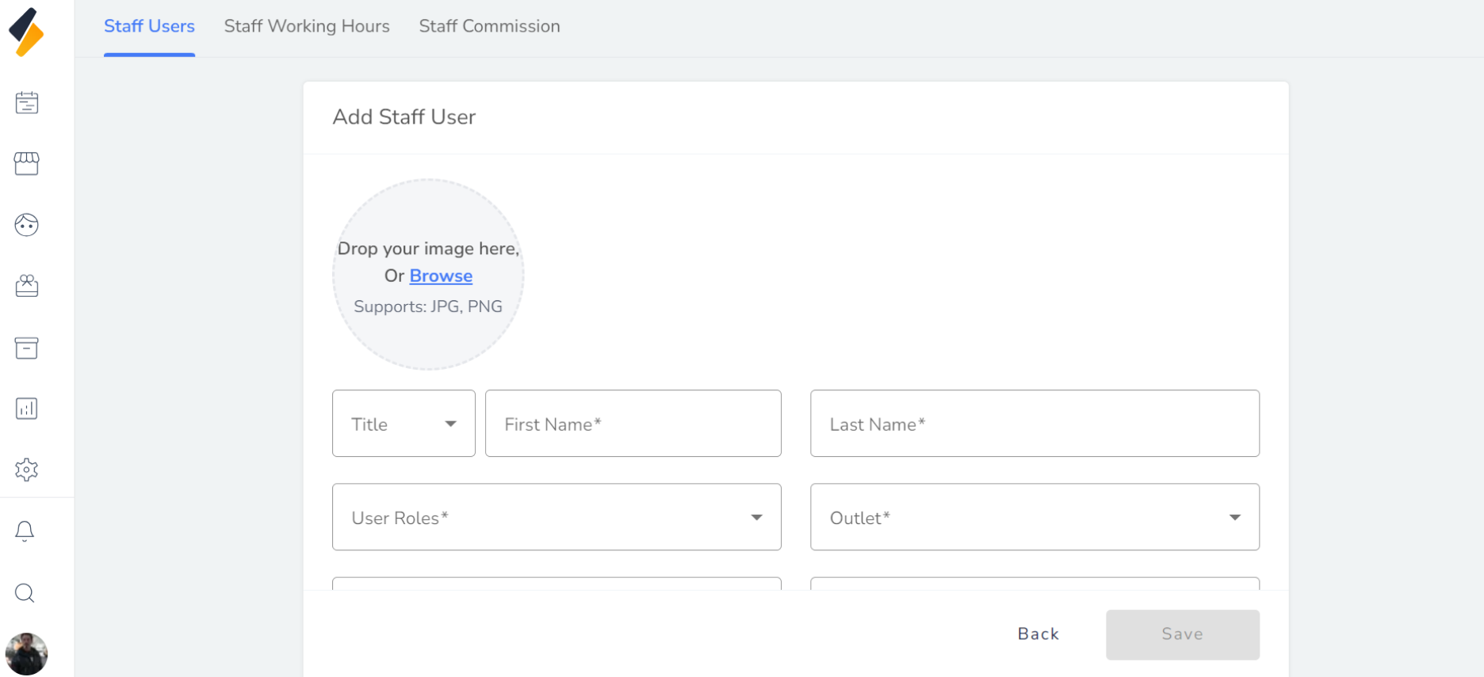The width and height of the screenshot is (1484, 677).
Task: Click the Back button
Action: (x=1038, y=634)
